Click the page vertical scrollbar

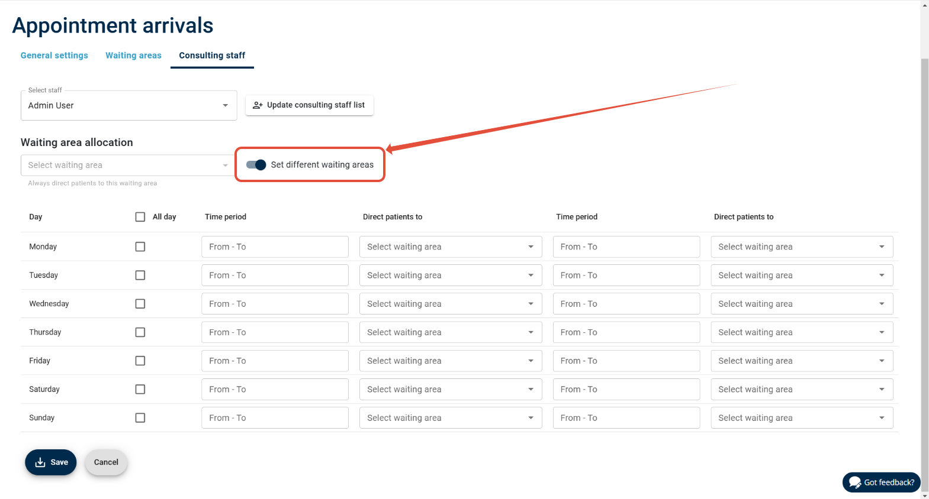click(924, 275)
